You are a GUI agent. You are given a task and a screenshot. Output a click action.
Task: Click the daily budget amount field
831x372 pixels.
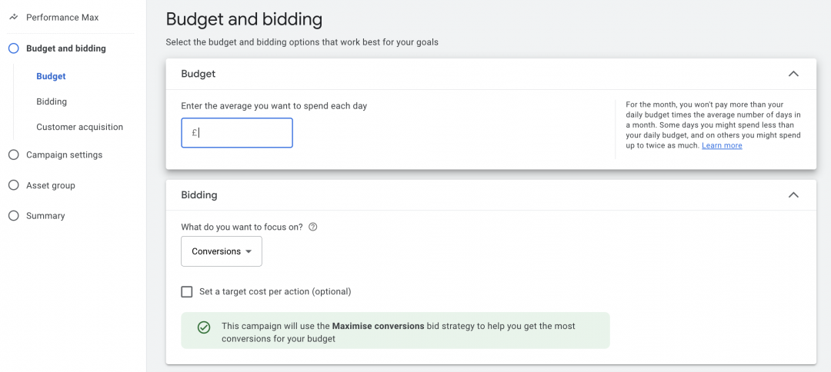237,133
